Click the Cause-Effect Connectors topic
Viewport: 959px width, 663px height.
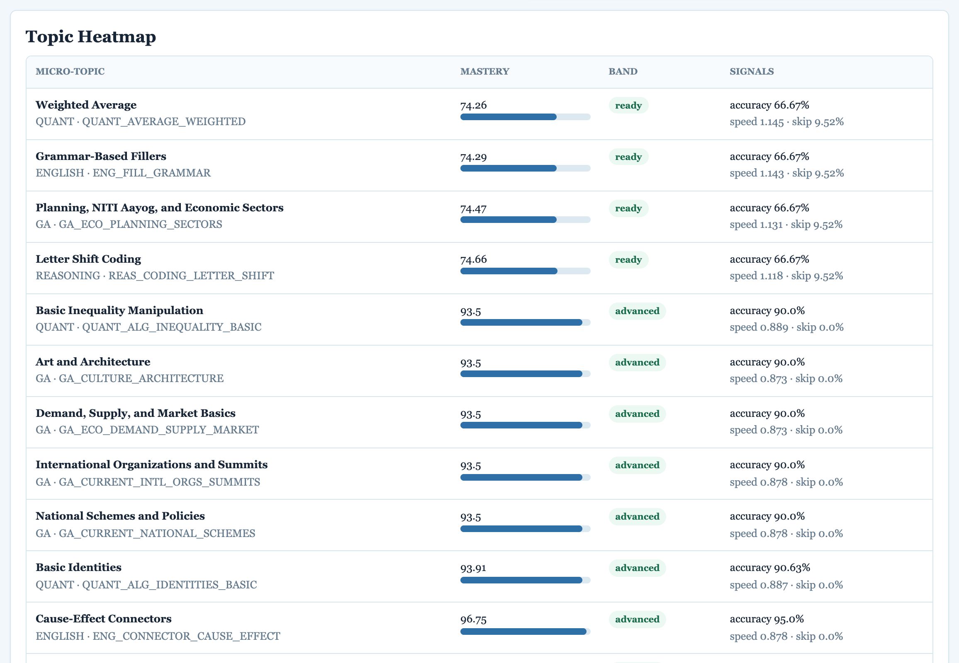pos(104,619)
